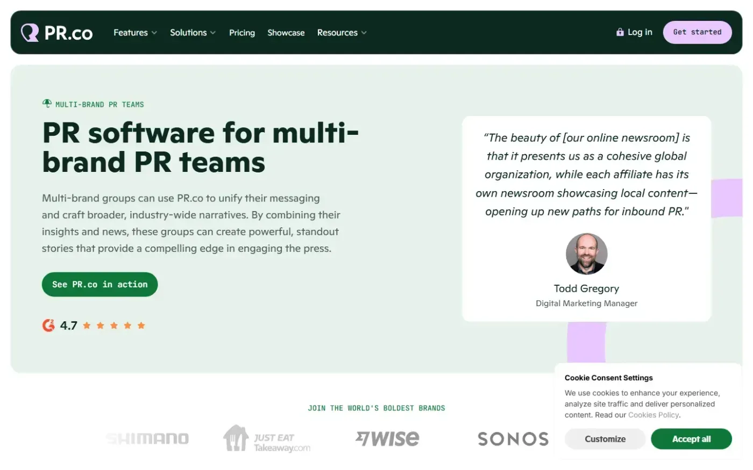This screenshot has width=753, height=470.
Task: Click the Digital Marketing Manager title
Action: click(x=586, y=303)
